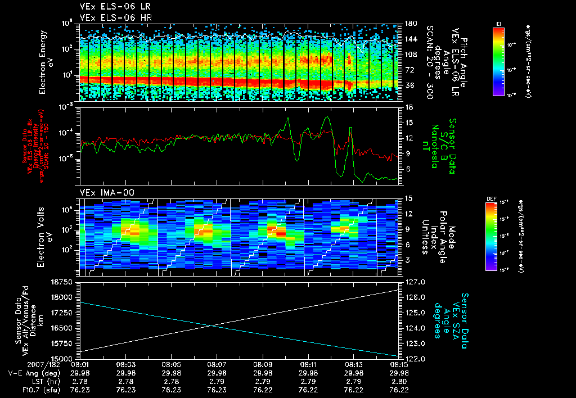Click the '17250' distance axis tick
The image size is (576, 398).
click(x=62, y=313)
